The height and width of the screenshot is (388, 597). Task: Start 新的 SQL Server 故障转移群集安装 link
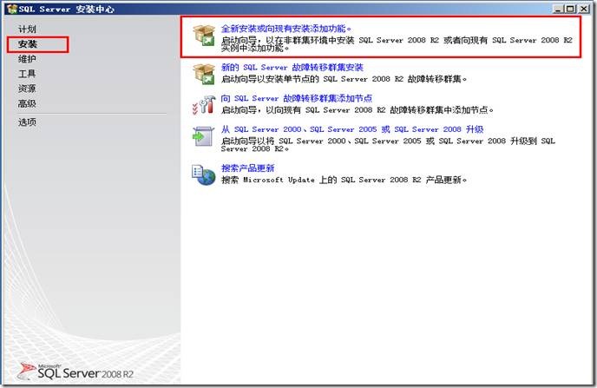tap(292, 67)
